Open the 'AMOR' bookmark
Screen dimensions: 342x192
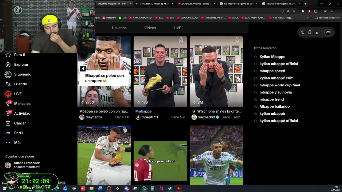(x=233, y=18)
